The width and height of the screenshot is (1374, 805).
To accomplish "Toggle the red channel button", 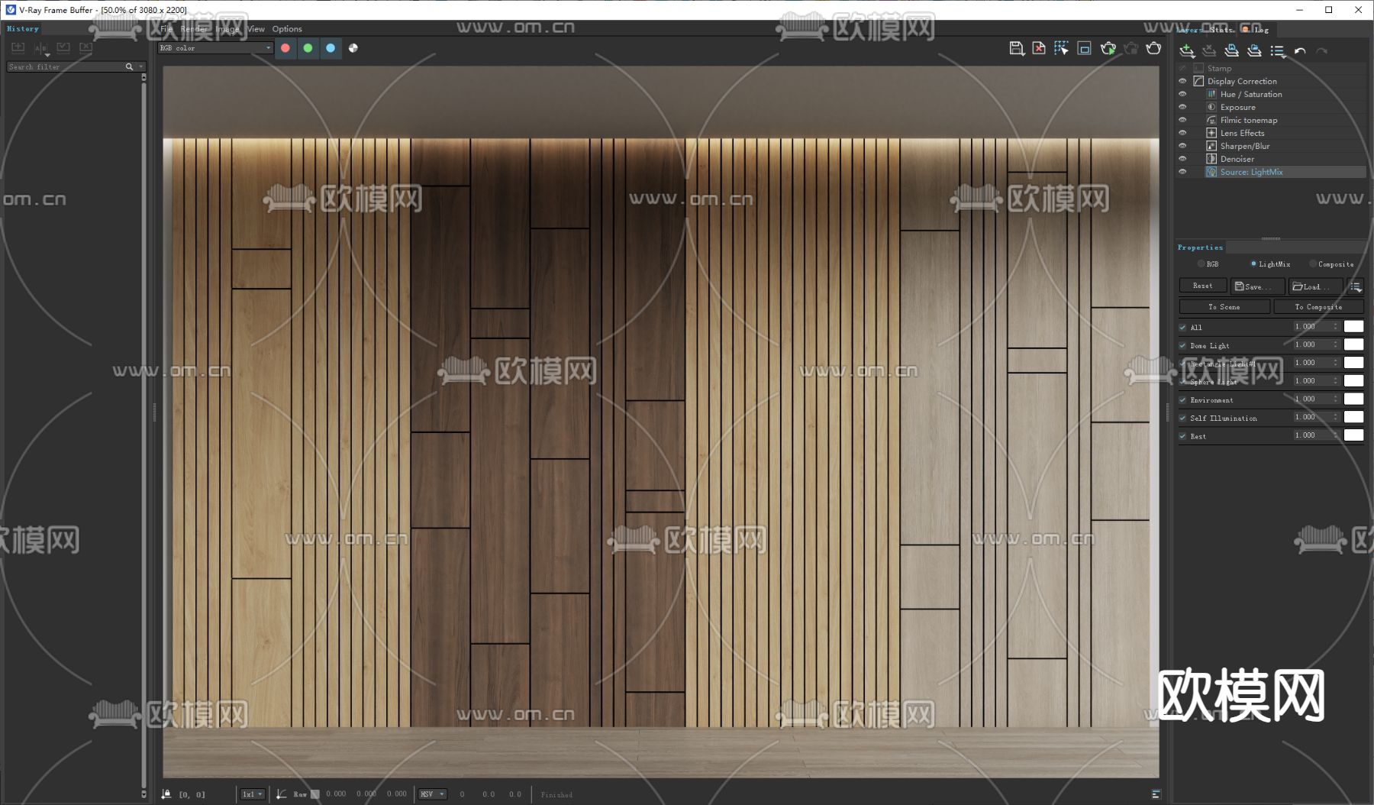I will pos(285,48).
